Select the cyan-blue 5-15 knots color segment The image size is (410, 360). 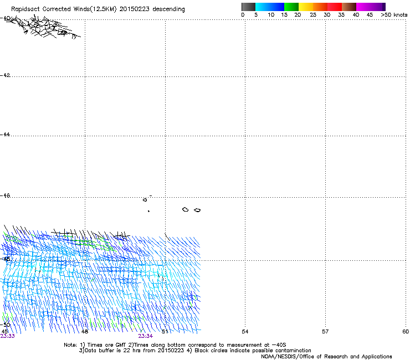click(x=270, y=7)
